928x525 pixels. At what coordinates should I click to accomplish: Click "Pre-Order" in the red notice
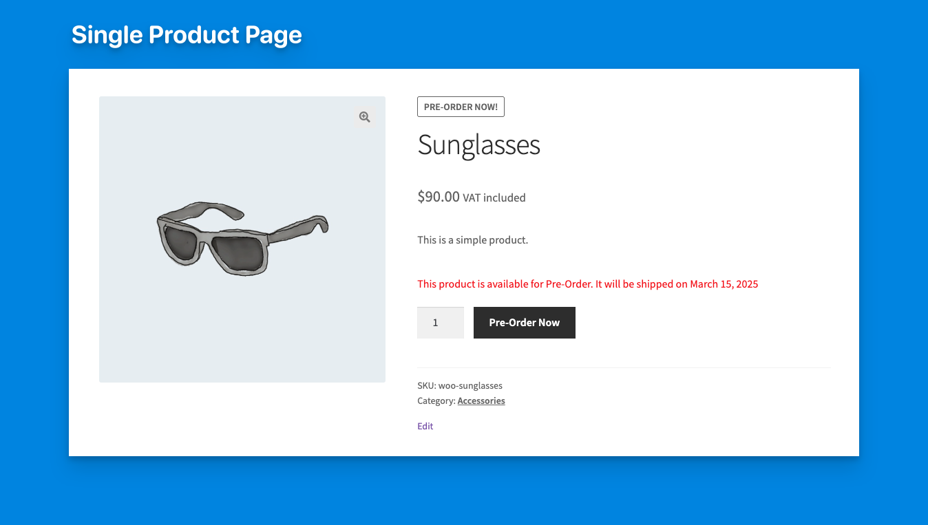click(569, 284)
